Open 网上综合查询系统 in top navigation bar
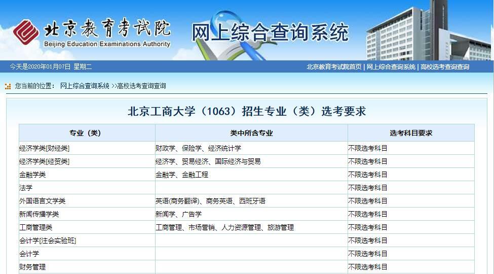This screenshot has width=494, height=274. coord(391,67)
